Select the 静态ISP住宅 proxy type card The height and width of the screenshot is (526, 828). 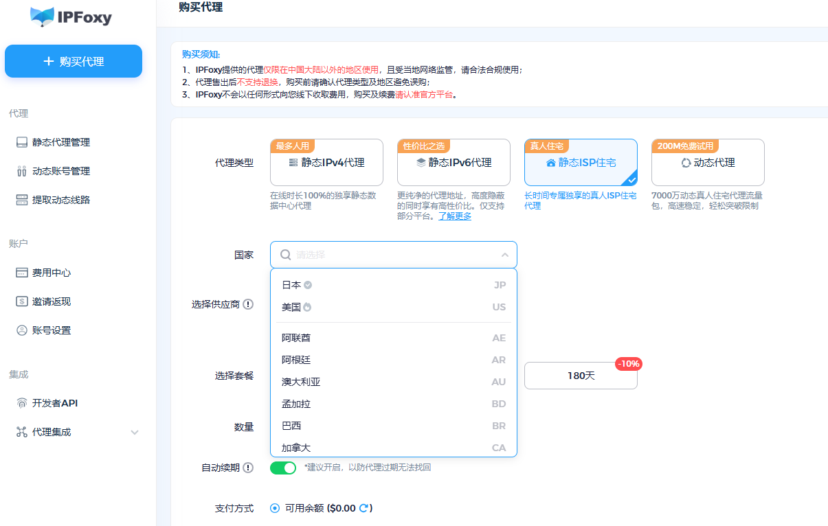(x=581, y=163)
